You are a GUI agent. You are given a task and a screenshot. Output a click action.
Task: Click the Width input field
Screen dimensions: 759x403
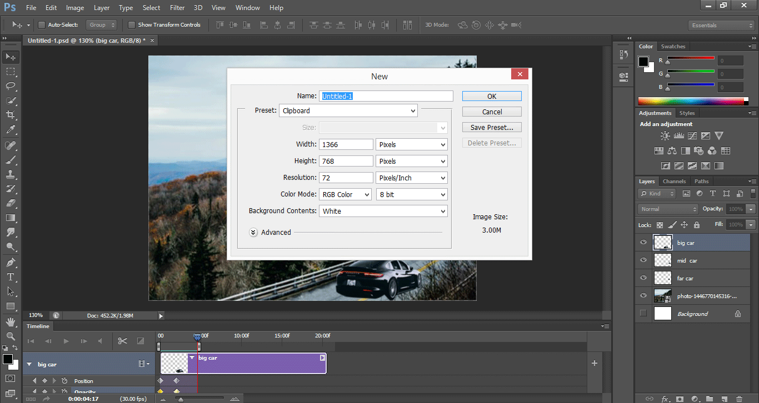[346, 144]
